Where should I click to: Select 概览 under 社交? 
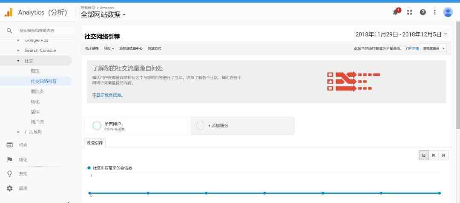[35, 71]
